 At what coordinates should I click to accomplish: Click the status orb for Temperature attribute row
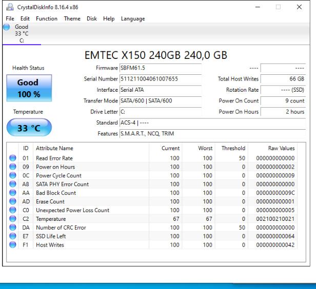[x=12, y=219]
